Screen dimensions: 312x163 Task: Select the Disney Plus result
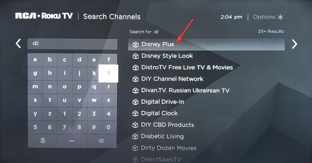tap(207, 44)
